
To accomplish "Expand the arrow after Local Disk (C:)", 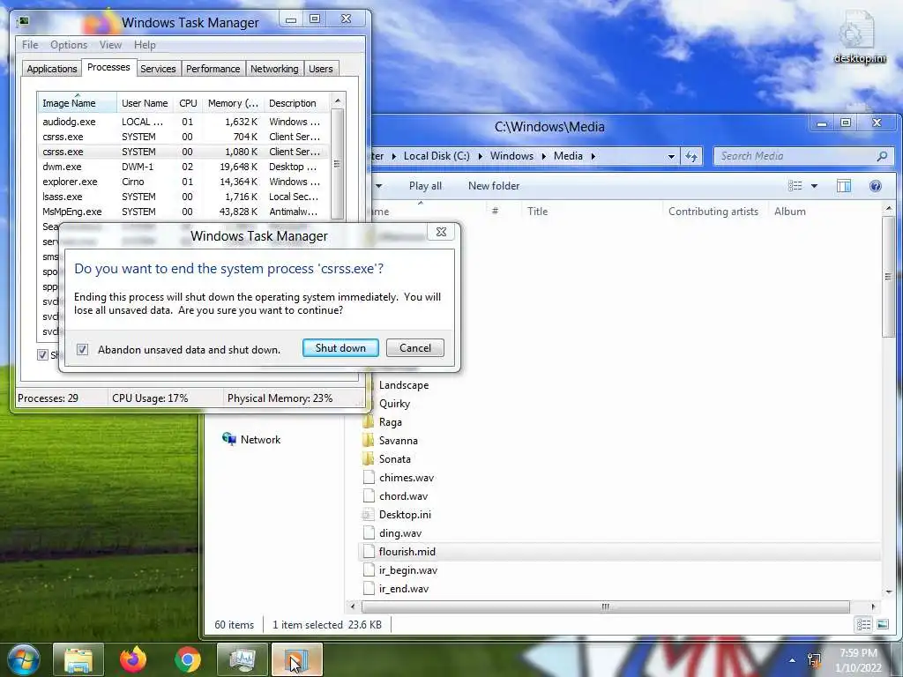I will [481, 156].
